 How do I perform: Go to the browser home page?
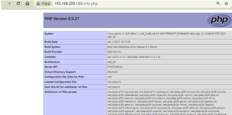(27, 4)
